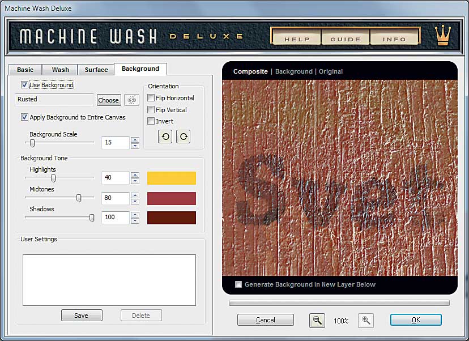Save the current user settings

82,316
